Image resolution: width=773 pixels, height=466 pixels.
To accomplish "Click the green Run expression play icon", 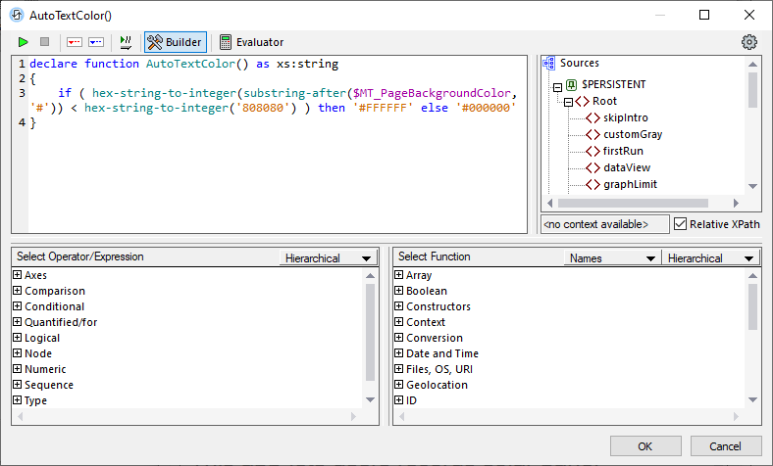I will pyautogui.click(x=23, y=42).
